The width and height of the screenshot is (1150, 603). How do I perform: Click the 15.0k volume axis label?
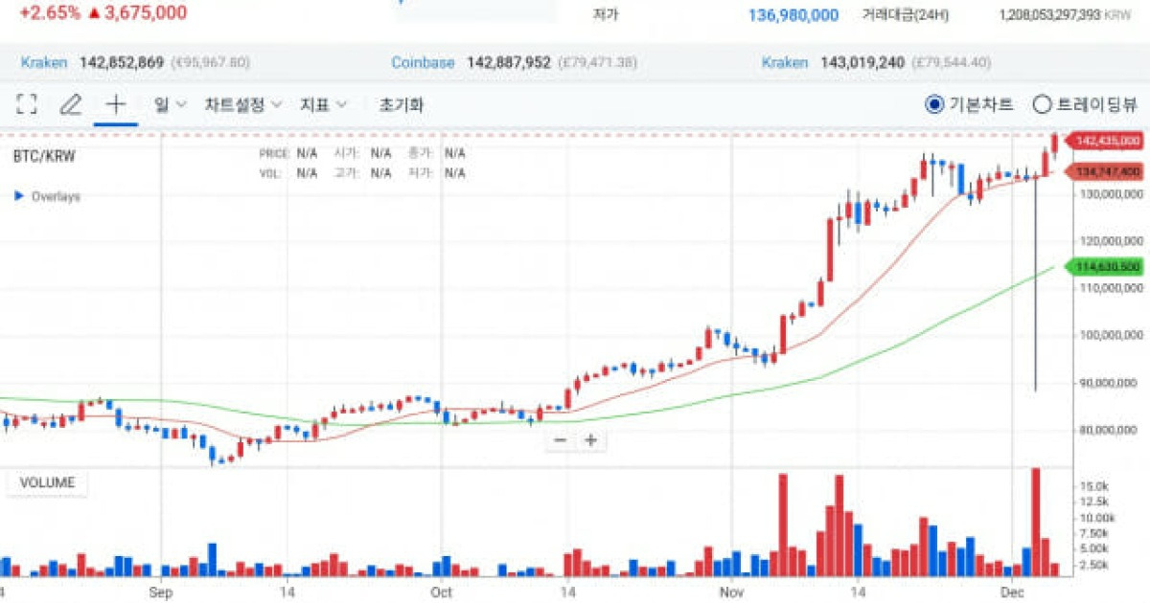(1093, 487)
